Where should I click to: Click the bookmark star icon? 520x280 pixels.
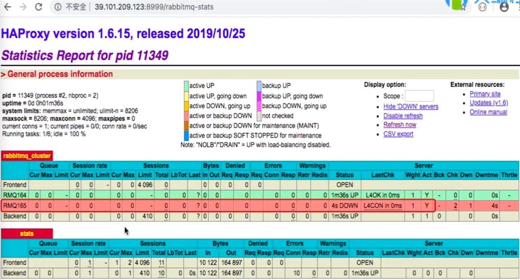[463, 8]
